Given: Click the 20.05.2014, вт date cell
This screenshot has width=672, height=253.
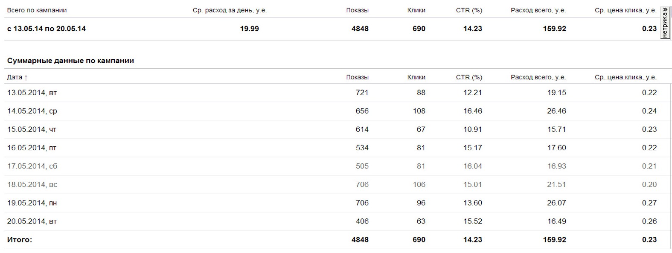Looking at the screenshot, I should click(32, 221).
